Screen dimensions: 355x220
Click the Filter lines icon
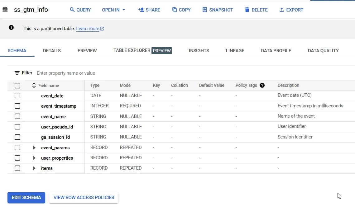17,73
